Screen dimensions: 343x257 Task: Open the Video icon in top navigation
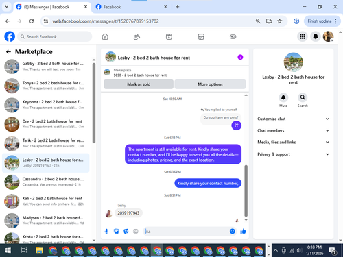tap(169, 36)
